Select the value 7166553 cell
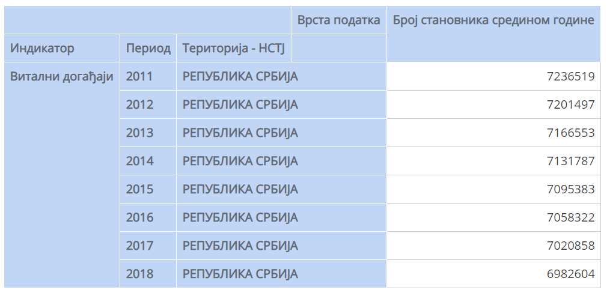607x308 pixels. pos(570,133)
